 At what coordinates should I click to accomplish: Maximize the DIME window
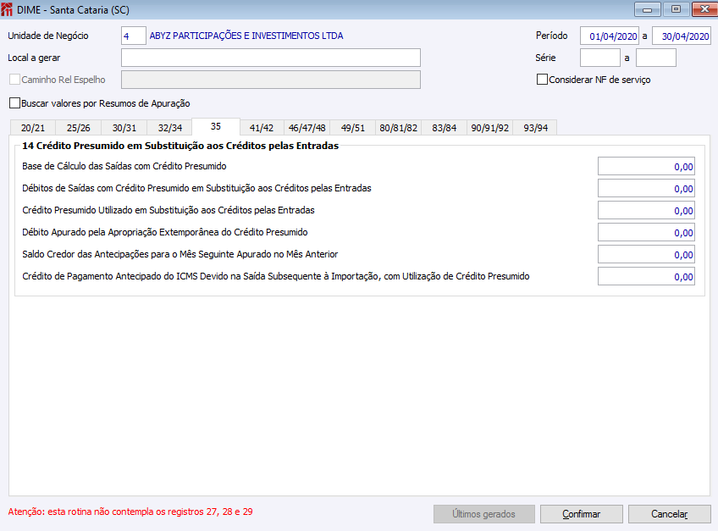(676, 9)
